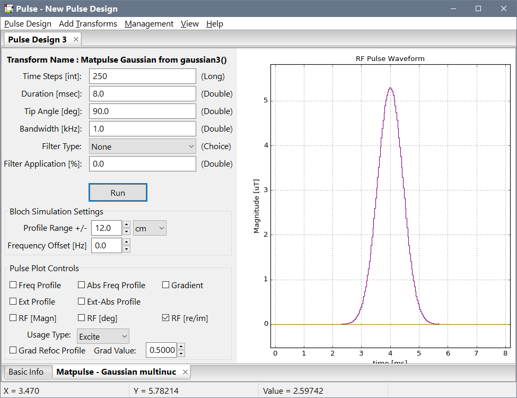517x398 pixels.
Task: Increase Grad Value with up arrow
Action: 181,346
